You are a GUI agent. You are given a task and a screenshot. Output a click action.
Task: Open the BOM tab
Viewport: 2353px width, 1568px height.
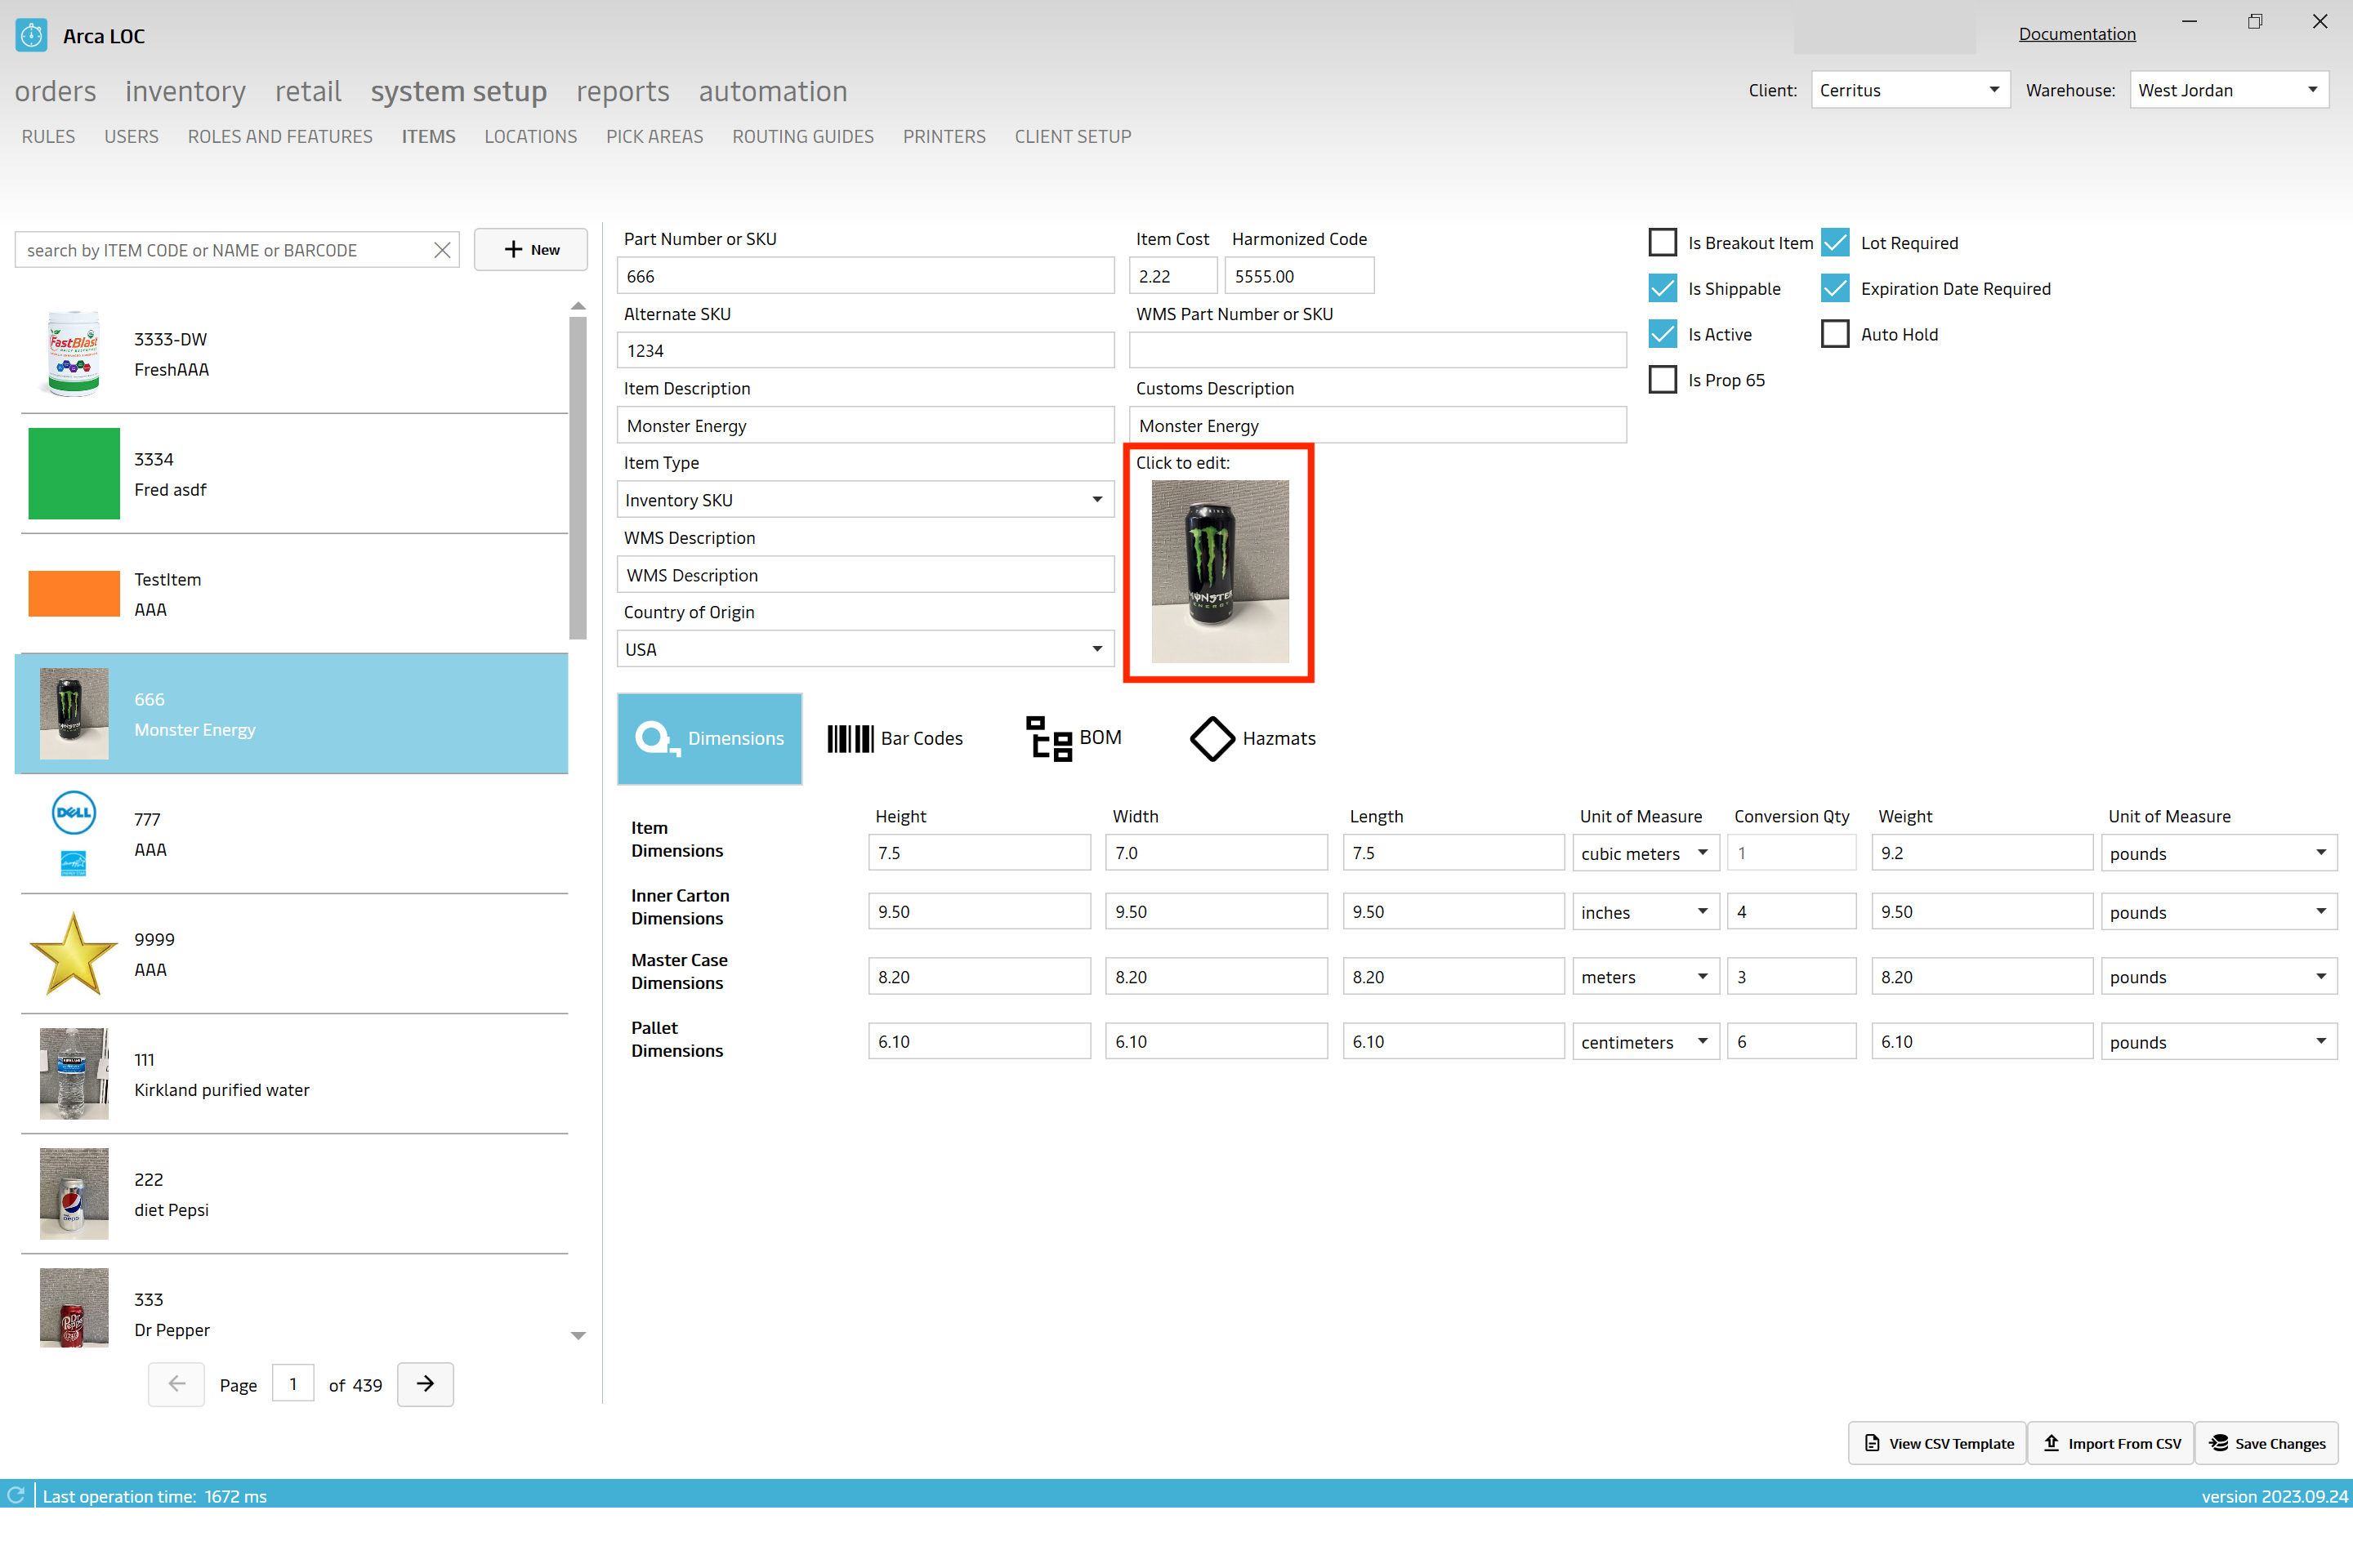coord(1074,738)
